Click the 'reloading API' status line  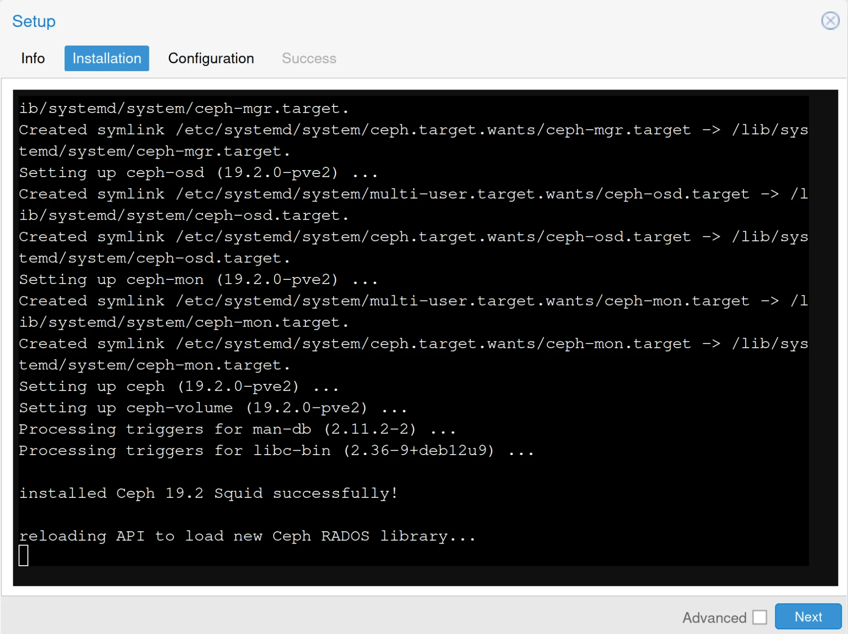pos(246,536)
